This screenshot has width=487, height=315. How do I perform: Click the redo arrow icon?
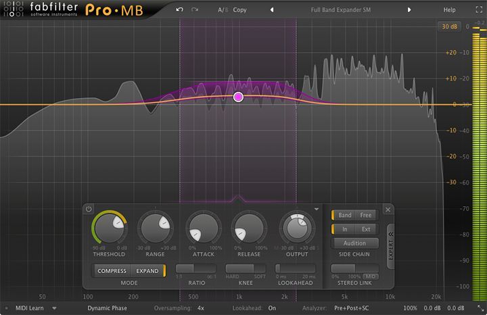tap(195, 10)
